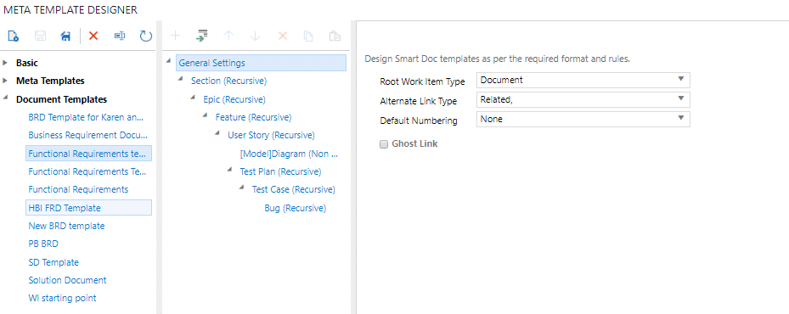Click the refresh templates icon
Image resolution: width=789 pixels, height=314 pixels.
tap(146, 36)
